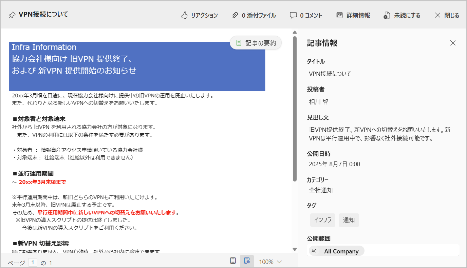Click the pin icon beside VPN接続について
The image size is (467, 268).
[12, 15]
